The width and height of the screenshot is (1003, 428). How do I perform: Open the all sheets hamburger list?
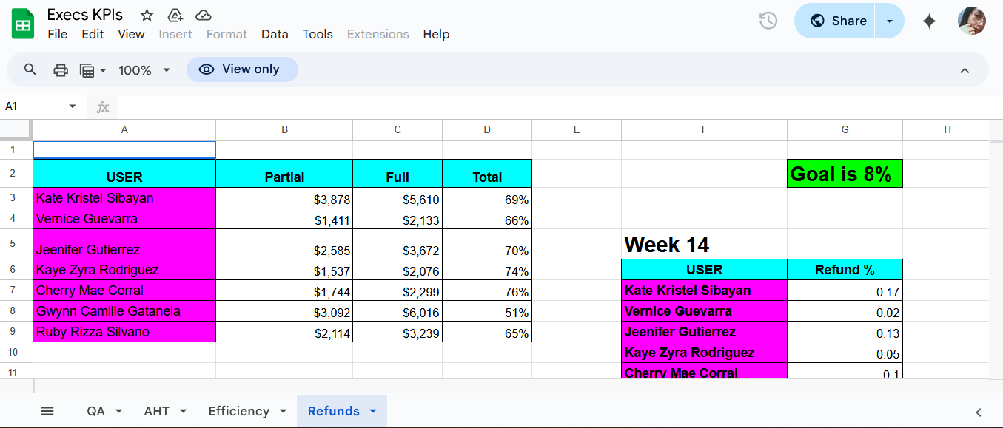point(47,411)
